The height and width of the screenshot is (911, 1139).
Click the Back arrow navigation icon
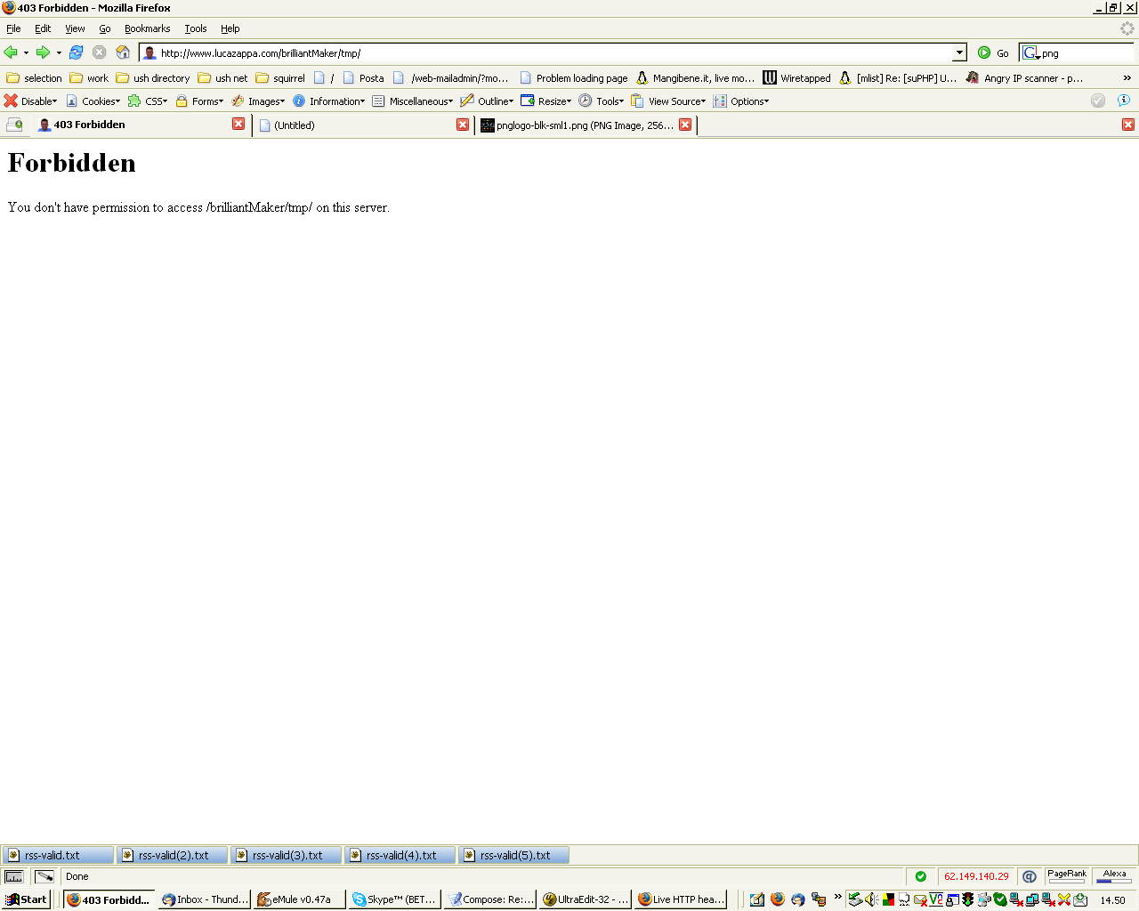pos(11,52)
